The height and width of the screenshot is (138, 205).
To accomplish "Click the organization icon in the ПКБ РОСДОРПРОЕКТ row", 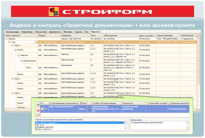I will 46,109.
